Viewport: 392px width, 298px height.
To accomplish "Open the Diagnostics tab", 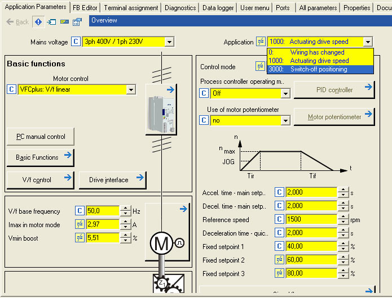I will point(180,8).
